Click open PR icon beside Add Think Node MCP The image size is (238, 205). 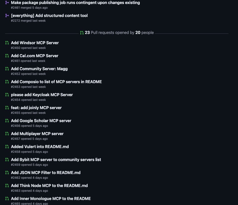click(7, 186)
